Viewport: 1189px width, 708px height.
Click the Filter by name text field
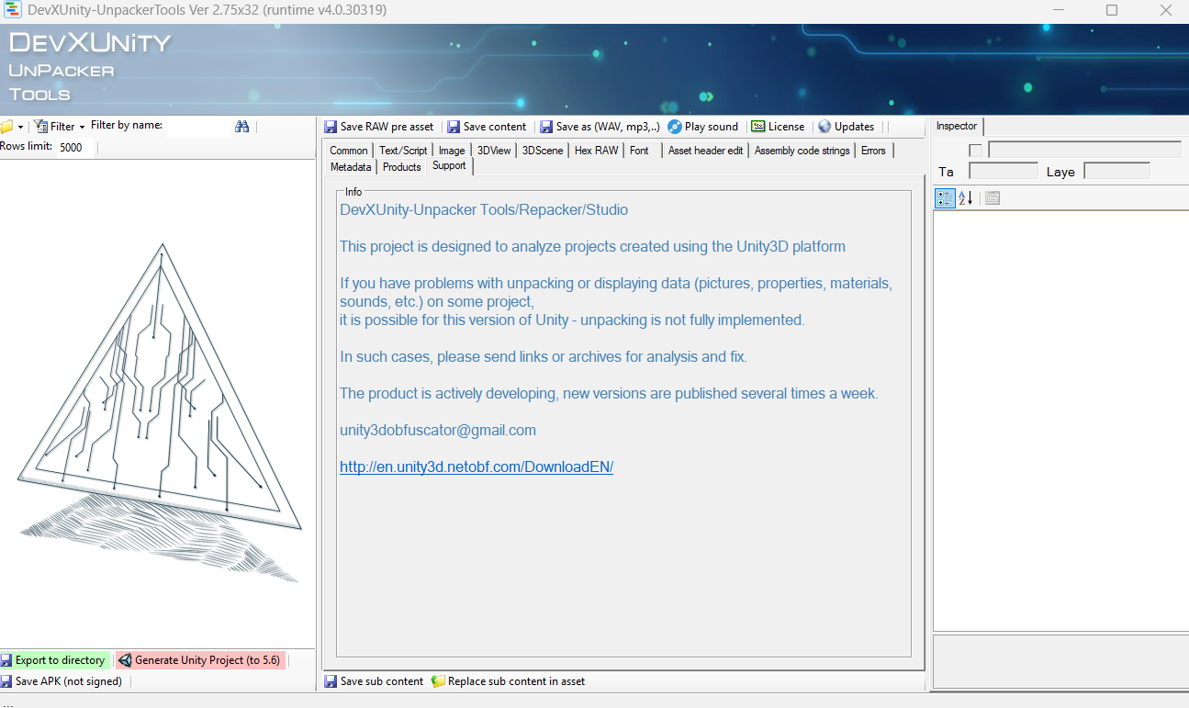point(197,127)
